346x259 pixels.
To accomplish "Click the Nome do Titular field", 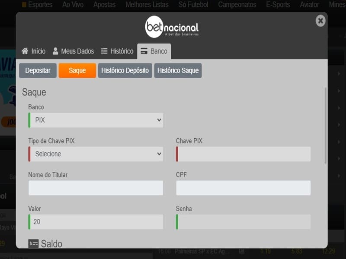I will pyautogui.click(x=96, y=188).
